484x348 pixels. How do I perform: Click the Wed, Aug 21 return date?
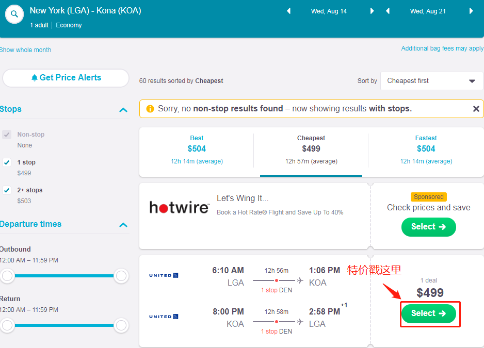pos(428,11)
